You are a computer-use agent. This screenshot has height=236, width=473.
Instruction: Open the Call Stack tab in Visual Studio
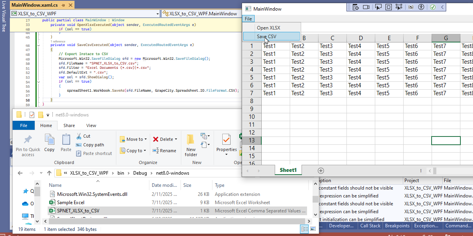370,226
